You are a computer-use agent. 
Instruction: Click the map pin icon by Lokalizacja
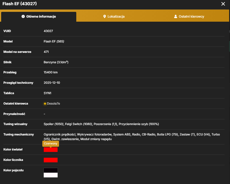click(x=104, y=16)
